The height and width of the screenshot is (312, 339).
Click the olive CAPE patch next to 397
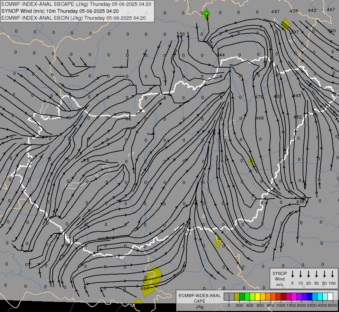286,24
